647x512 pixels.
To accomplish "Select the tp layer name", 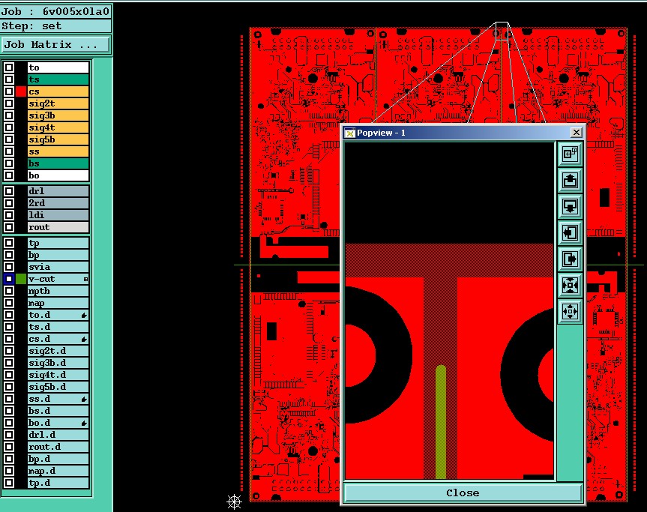I will point(58,243).
